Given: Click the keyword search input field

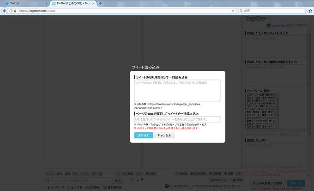Looking at the screenshot, I should 79,180.
